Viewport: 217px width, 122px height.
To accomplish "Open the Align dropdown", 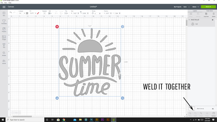I will [x=56, y=13].
